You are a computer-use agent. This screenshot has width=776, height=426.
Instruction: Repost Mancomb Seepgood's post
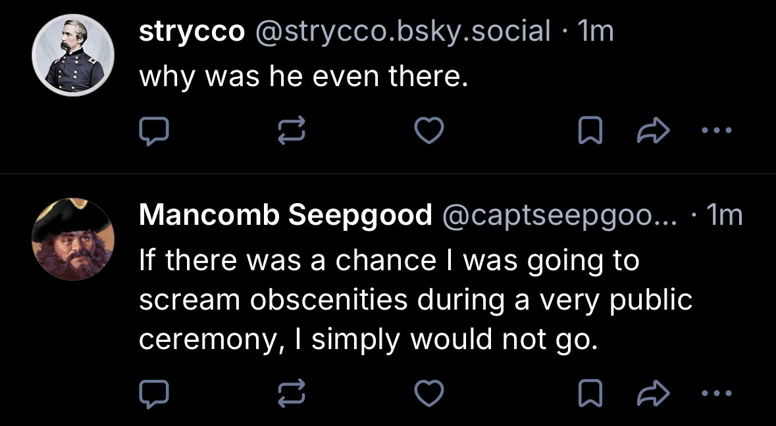pyautogui.click(x=292, y=393)
